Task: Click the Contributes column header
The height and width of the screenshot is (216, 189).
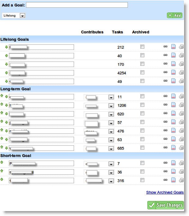Action: point(92,32)
